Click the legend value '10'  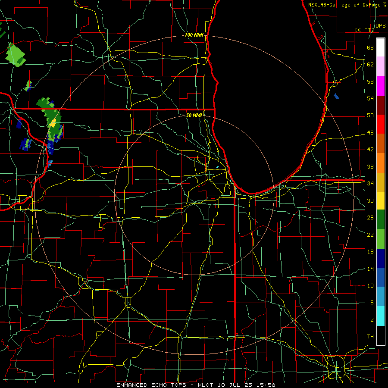coord(370,285)
